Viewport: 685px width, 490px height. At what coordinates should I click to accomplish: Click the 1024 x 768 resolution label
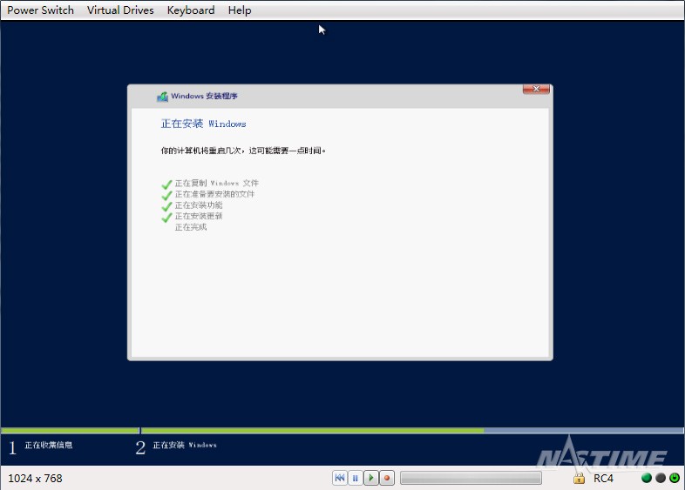pos(35,478)
